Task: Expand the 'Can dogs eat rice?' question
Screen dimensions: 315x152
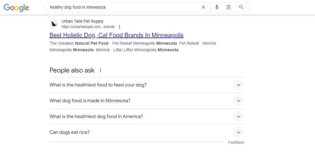Action: pyautogui.click(x=238, y=132)
